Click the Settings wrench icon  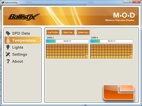click(x=8, y=54)
